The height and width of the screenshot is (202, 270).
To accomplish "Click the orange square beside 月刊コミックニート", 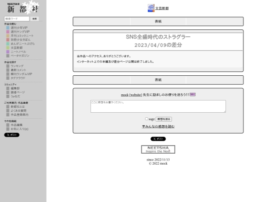I will pyautogui.click(x=7, y=36).
